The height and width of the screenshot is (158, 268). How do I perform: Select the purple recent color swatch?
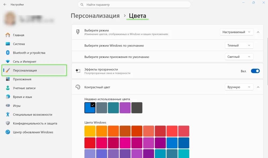pos(125,108)
